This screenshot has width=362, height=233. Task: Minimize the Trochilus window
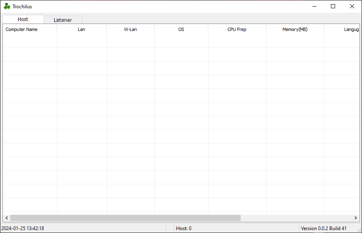[314, 6]
